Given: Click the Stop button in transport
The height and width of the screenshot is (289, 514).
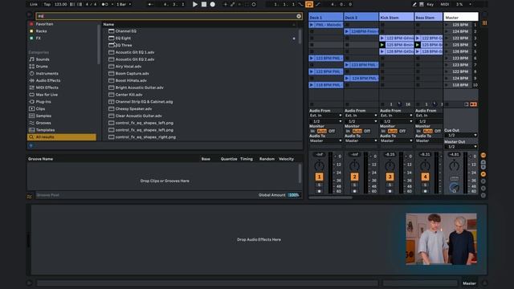Looking at the screenshot, I should tap(204, 4).
